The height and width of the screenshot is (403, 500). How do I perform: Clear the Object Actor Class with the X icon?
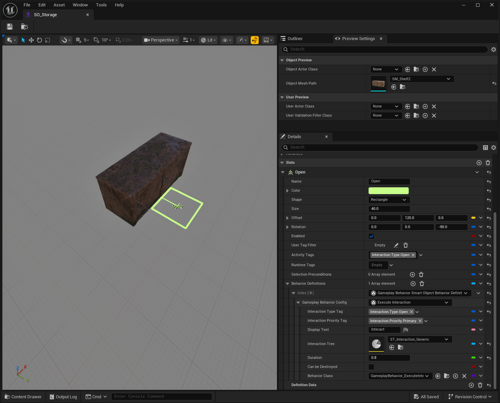point(434,69)
